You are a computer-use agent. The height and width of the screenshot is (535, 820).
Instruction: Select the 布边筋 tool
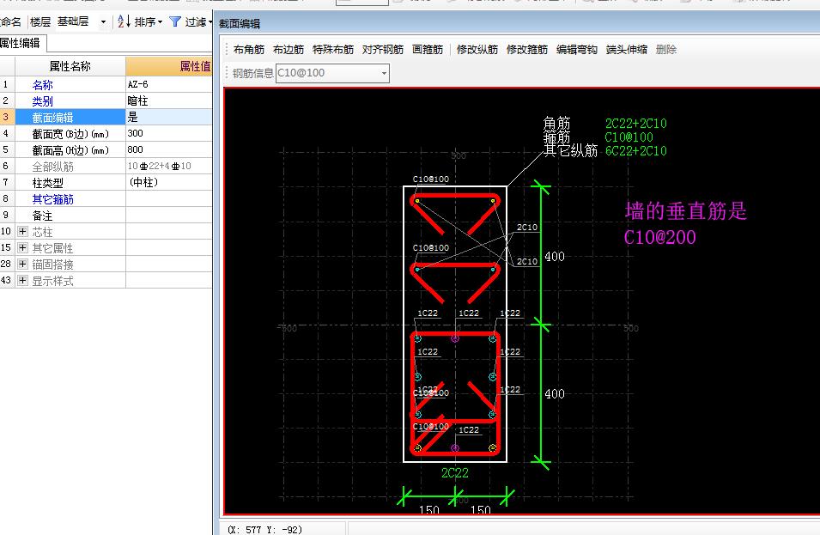tap(289, 50)
